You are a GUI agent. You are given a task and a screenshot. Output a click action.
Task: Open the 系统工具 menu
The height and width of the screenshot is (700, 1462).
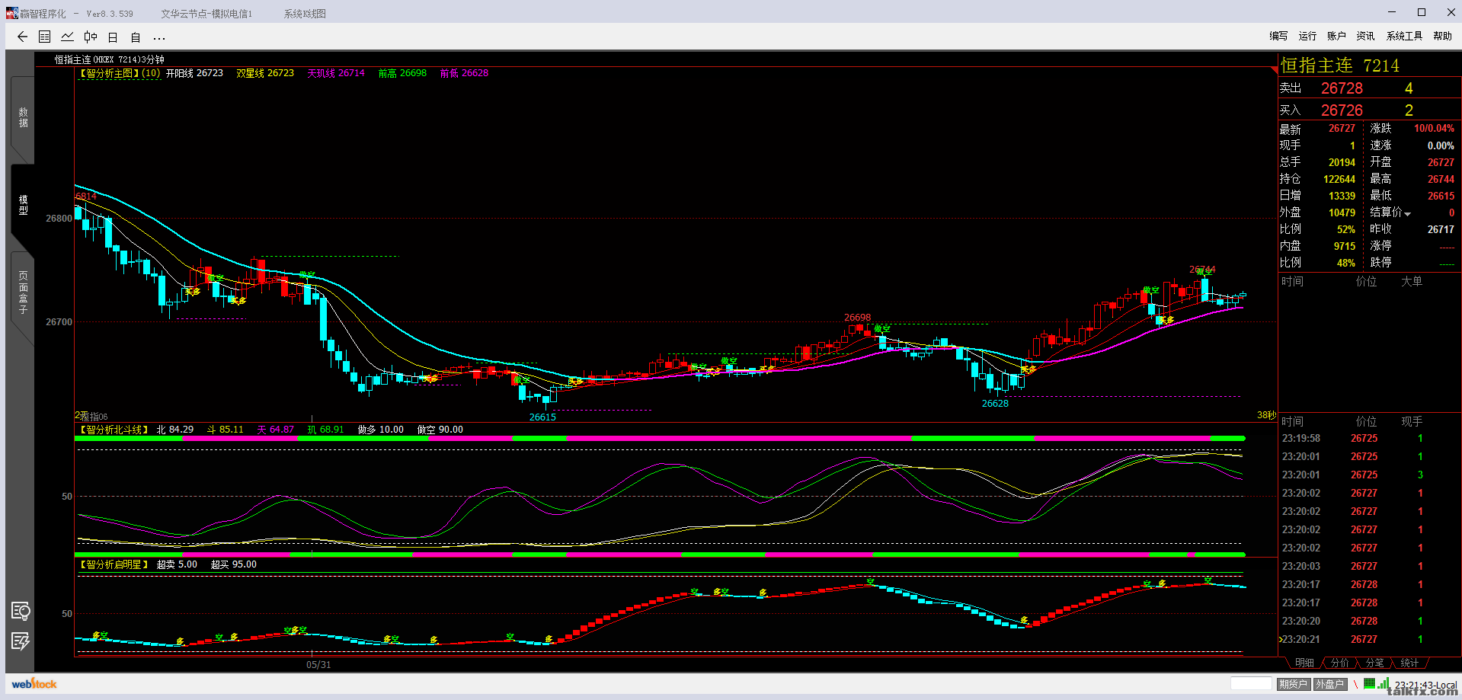pyautogui.click(x=1404, y=36)
